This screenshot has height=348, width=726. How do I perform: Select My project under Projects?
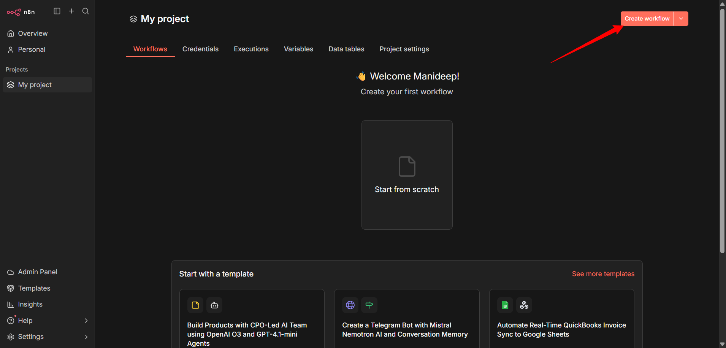35,84
